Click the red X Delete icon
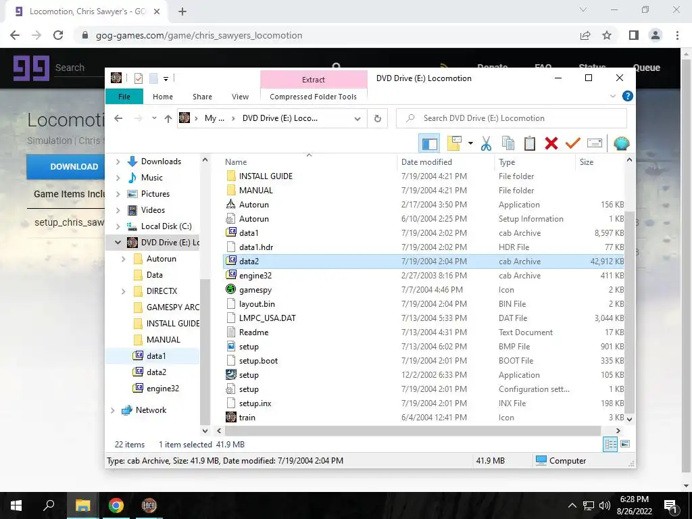The image size is (692, 519). 551,143
